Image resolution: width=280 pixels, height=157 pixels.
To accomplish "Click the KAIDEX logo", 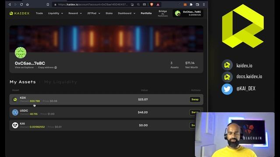I will [x=19, y=14].
